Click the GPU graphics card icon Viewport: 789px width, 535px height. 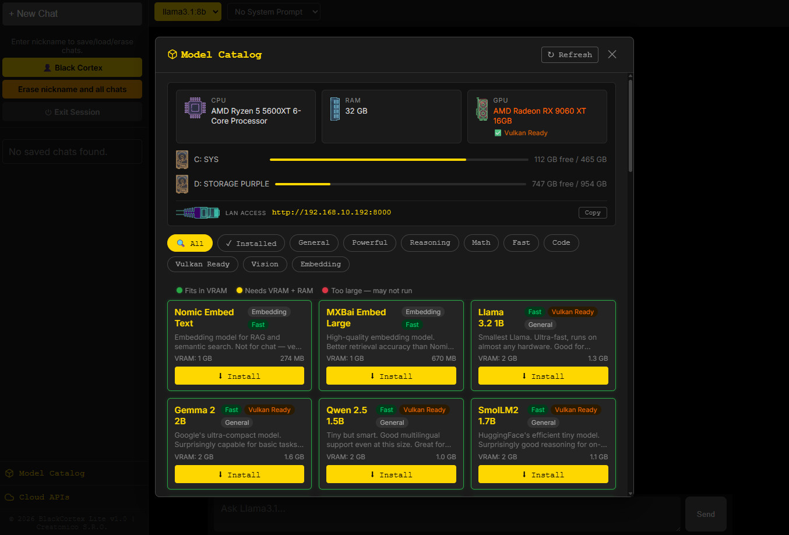[482, 109]
